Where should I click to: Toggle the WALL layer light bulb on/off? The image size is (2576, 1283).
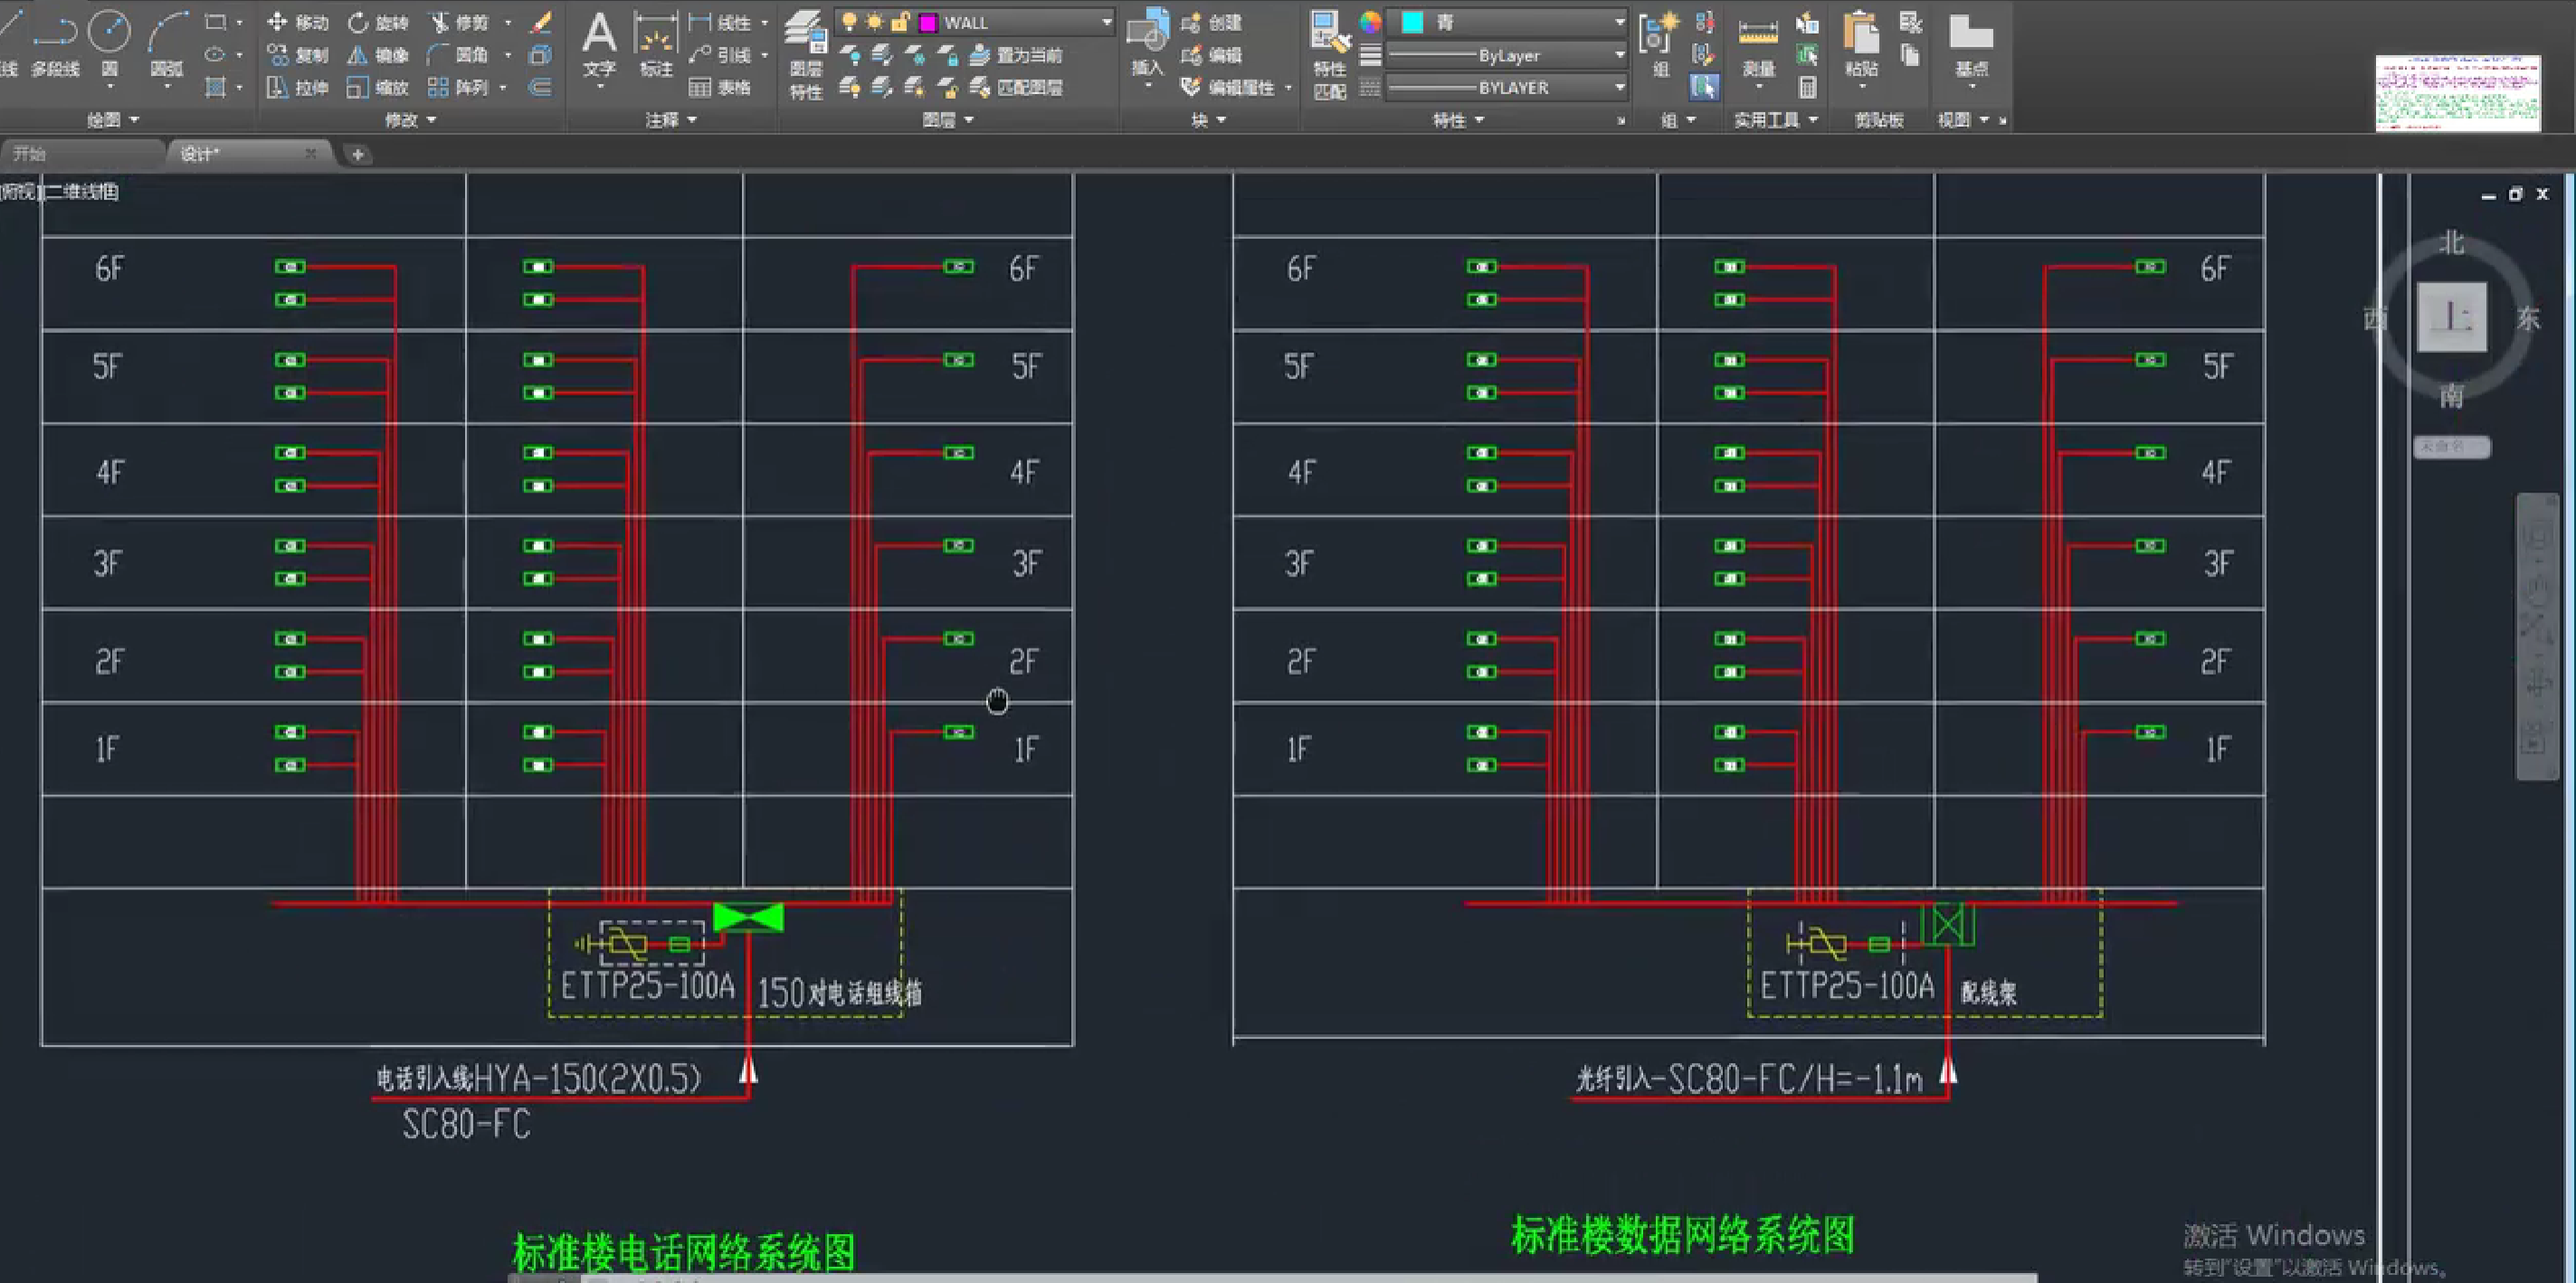(849, 22)
